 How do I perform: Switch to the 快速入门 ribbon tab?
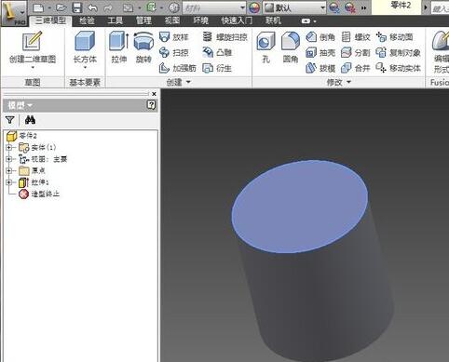click(237, 20)
